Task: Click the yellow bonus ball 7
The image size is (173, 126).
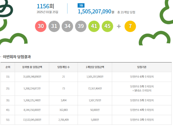Action: pyautogui.click(x=130, y=26)
